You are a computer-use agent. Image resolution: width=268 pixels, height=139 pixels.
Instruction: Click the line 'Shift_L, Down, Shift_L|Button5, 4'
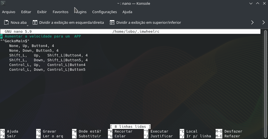48,60
